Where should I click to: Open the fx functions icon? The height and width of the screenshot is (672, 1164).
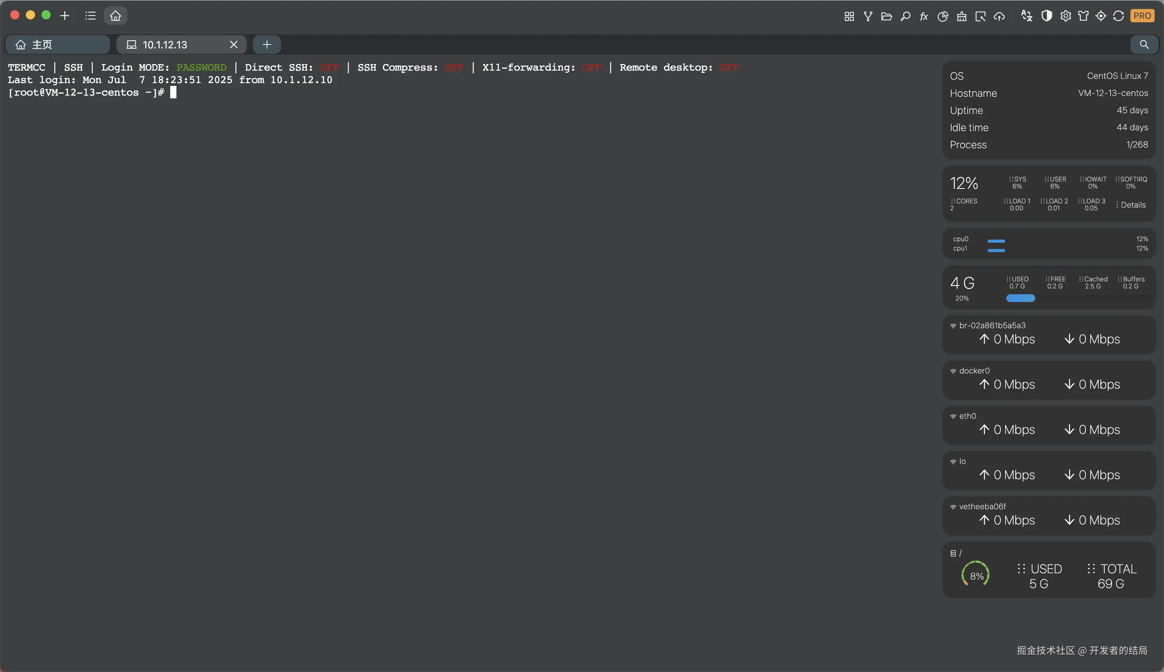coord(924,16)
